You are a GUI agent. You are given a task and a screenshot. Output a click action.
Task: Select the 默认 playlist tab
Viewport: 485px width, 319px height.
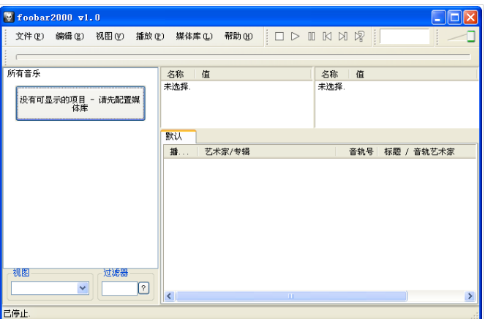(178, 136)
